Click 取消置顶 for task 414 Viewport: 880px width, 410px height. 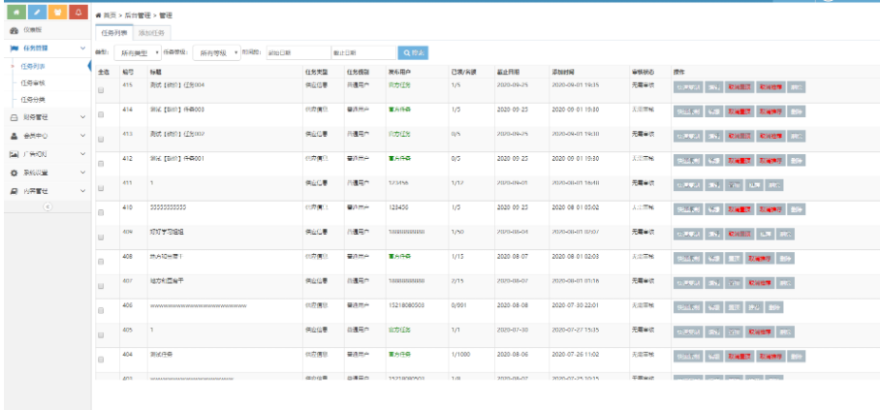pos(739,111)
